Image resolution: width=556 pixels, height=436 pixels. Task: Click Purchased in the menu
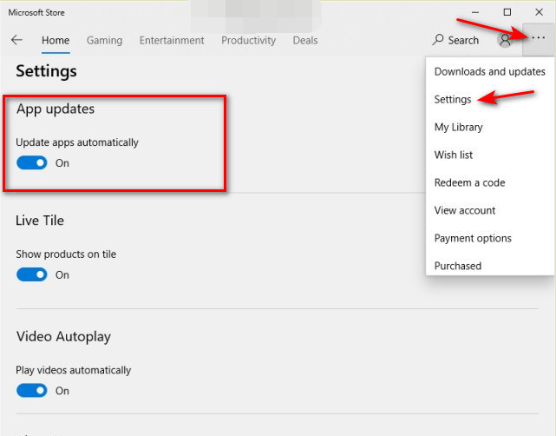pyautogui.click(x=458, y=266)
